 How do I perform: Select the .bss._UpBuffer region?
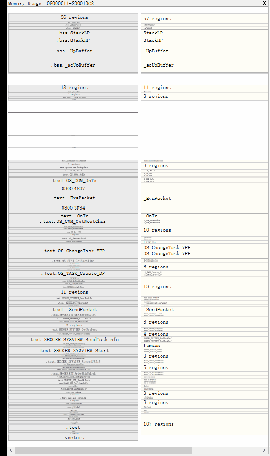[73, 51]
